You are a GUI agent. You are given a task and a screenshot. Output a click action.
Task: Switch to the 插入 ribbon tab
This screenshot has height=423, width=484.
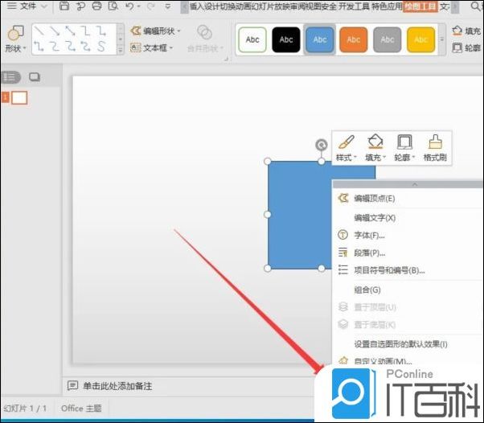tap(197, 6)
